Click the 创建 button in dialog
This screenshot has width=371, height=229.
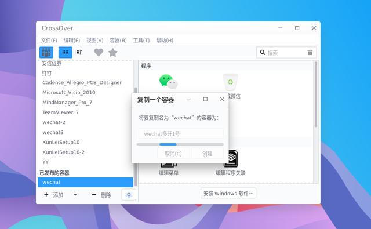tap(208, 154)
